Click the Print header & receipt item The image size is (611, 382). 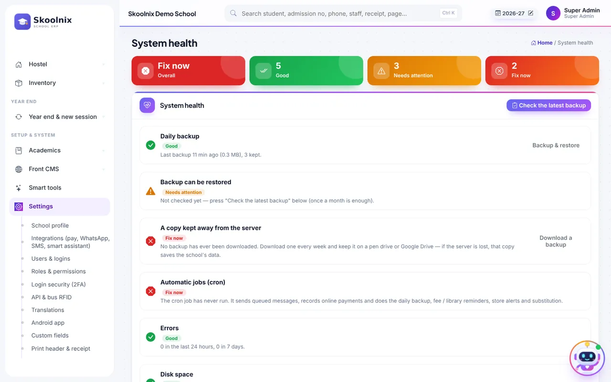tap(61, 349)
